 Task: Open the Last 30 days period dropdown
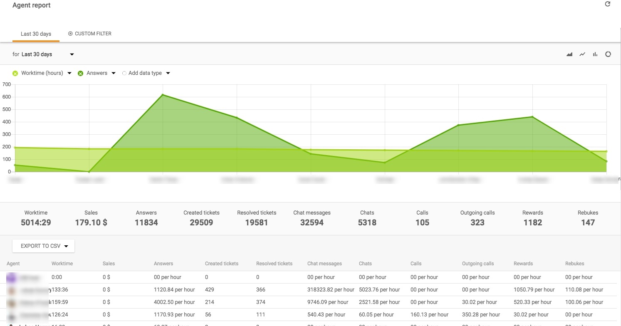click(x=72, y=54)
